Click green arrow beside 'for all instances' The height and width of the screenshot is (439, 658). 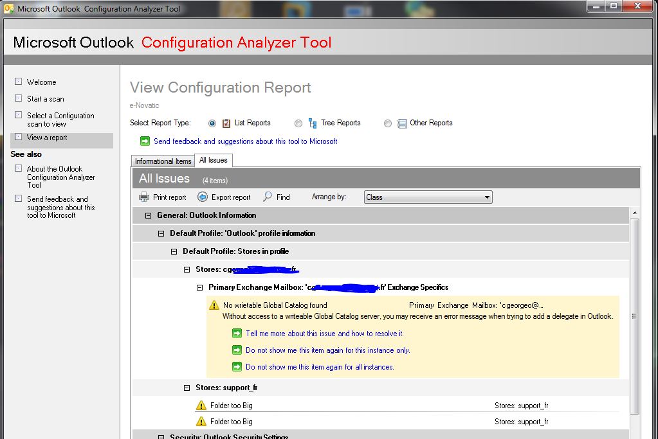(237, 366)
